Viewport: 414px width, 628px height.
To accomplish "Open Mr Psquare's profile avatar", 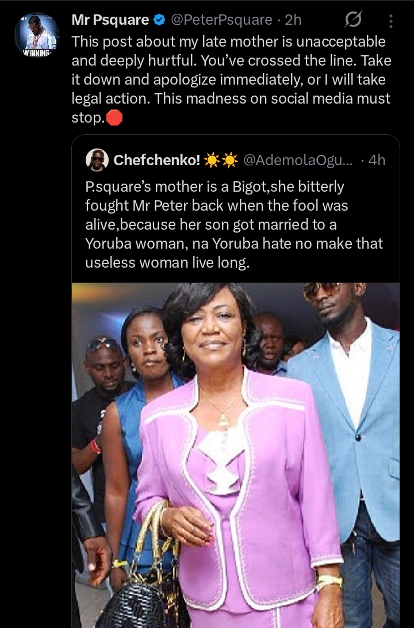I will pos(37,35).
